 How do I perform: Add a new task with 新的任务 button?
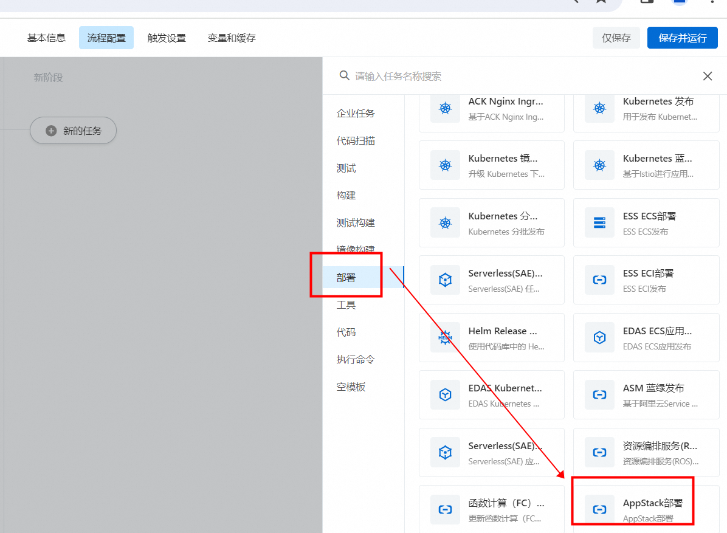point(74,131)
